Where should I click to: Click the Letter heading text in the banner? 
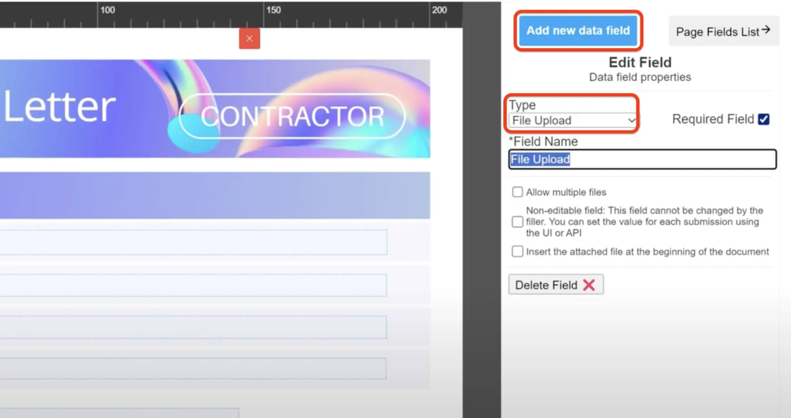[x=59, y=106]
